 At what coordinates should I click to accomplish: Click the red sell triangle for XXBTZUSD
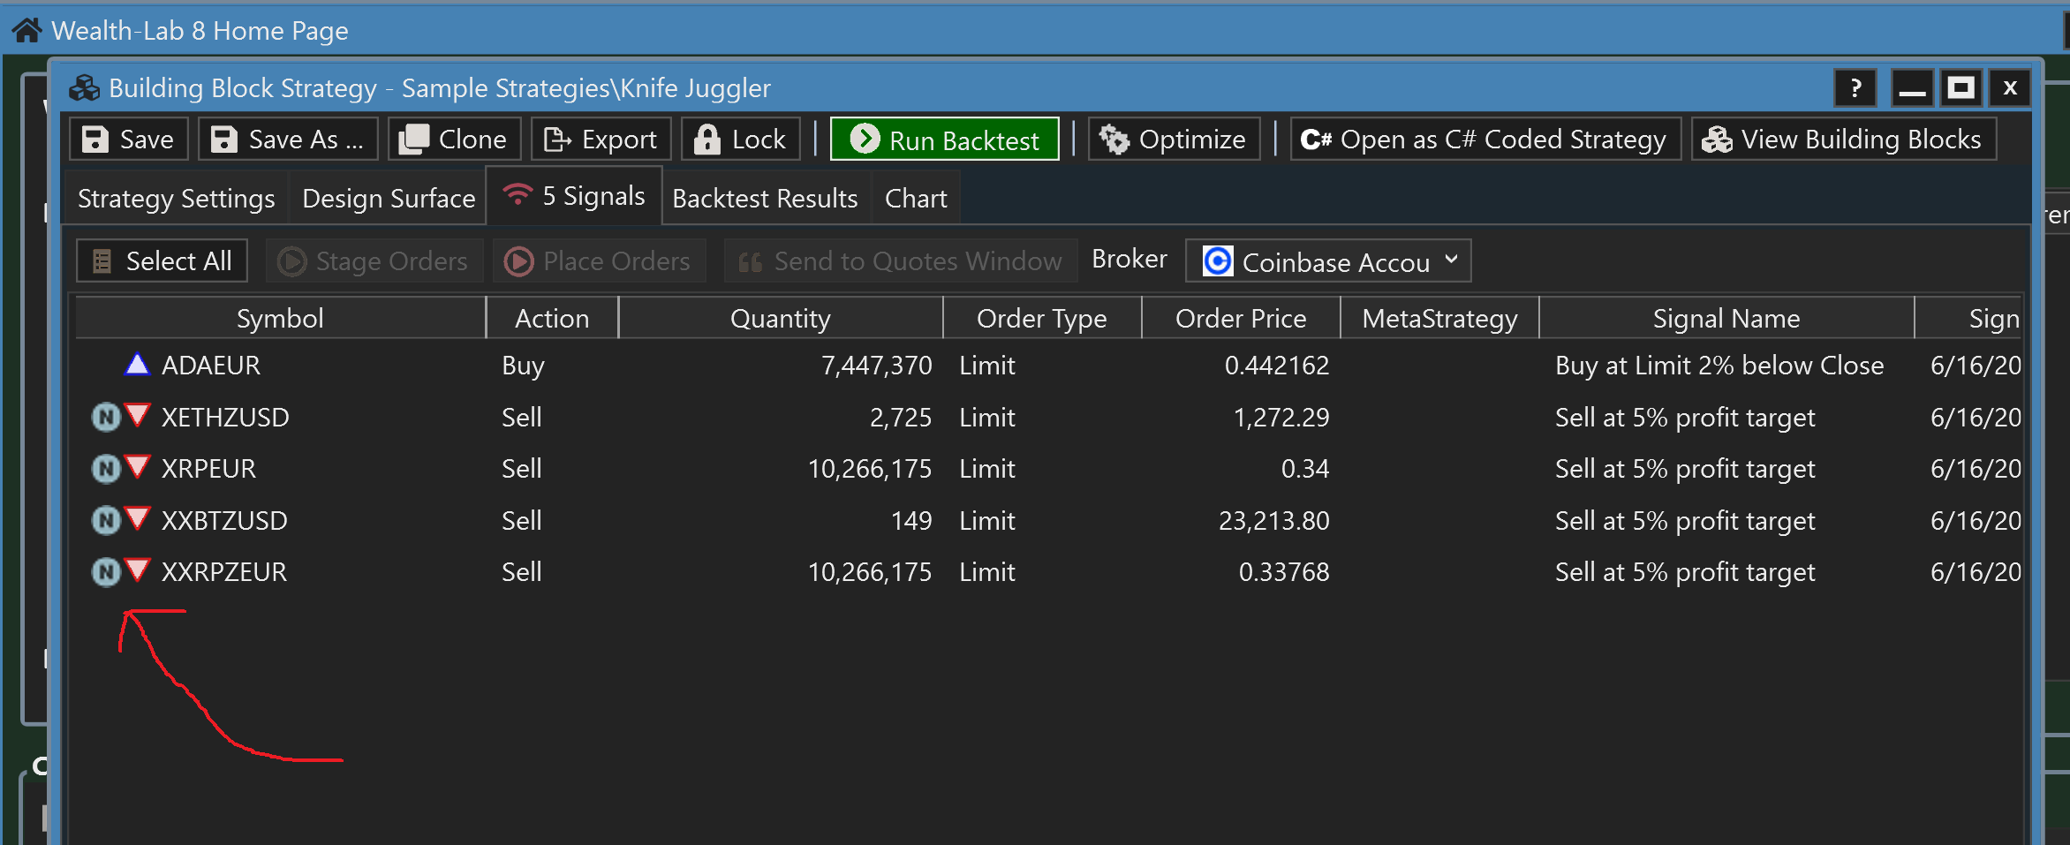tap(138, 518)
